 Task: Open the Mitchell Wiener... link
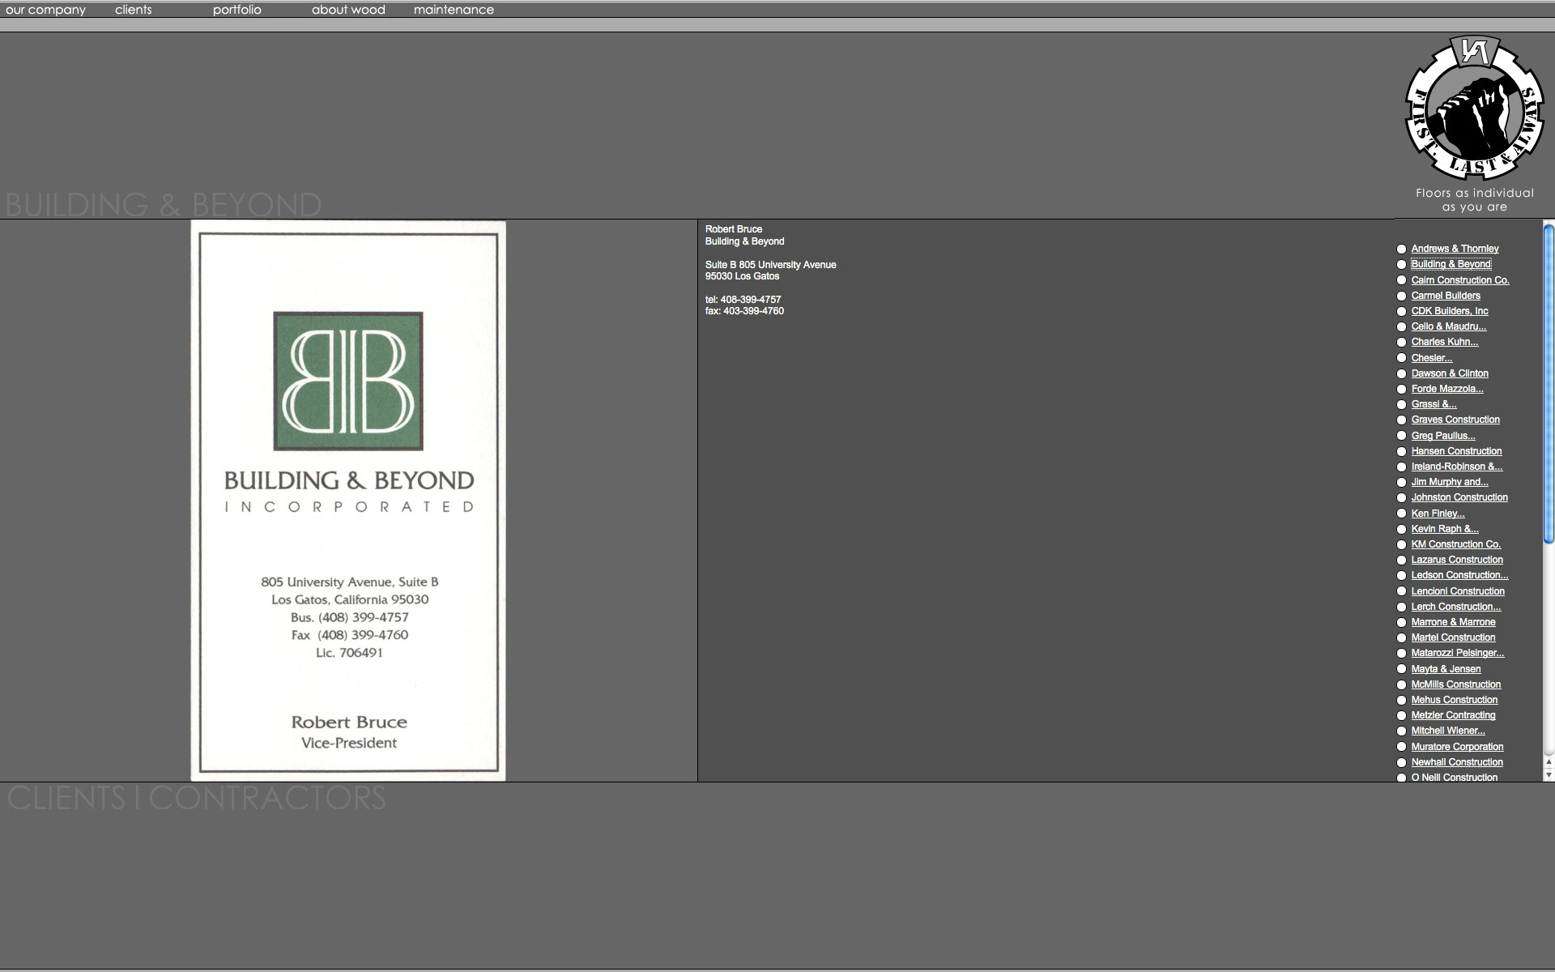pos(1448,731)
